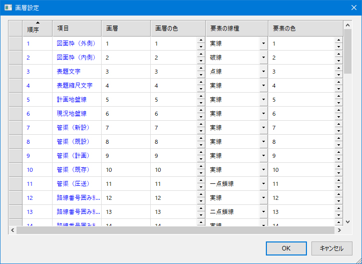Open the 点線 line type combo box
This screenshot has height=264, width=362.
[263, 72]
